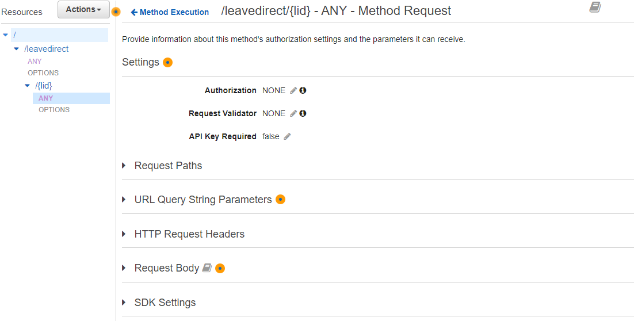The image size is (638, 321).
Task: Show info for the Request Validator setting
Action: click(303, 113)
